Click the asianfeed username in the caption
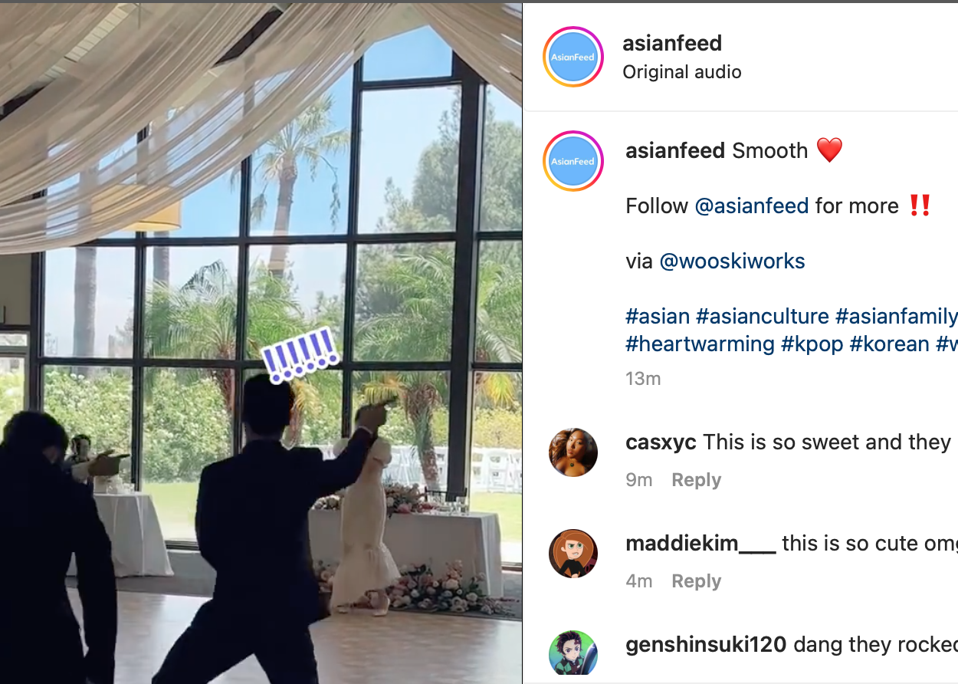958x684 pixels. pos(675,150)
